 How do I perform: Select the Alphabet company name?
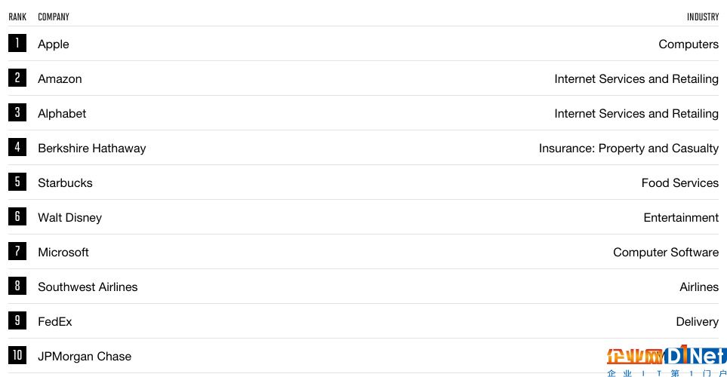click(x=62, y=113)
